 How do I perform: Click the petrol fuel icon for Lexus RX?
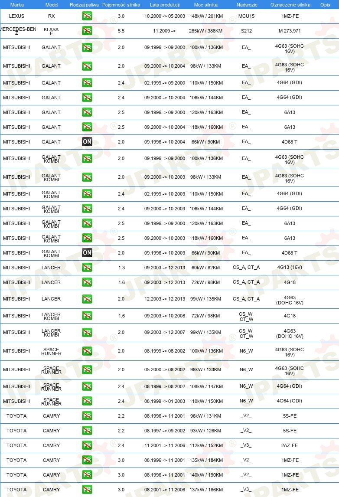87,16
